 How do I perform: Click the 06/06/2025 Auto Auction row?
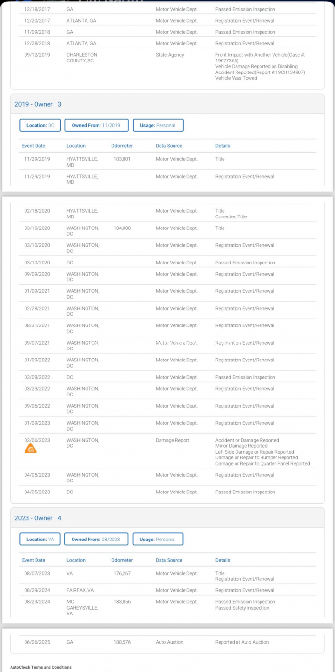click(168, 642)
